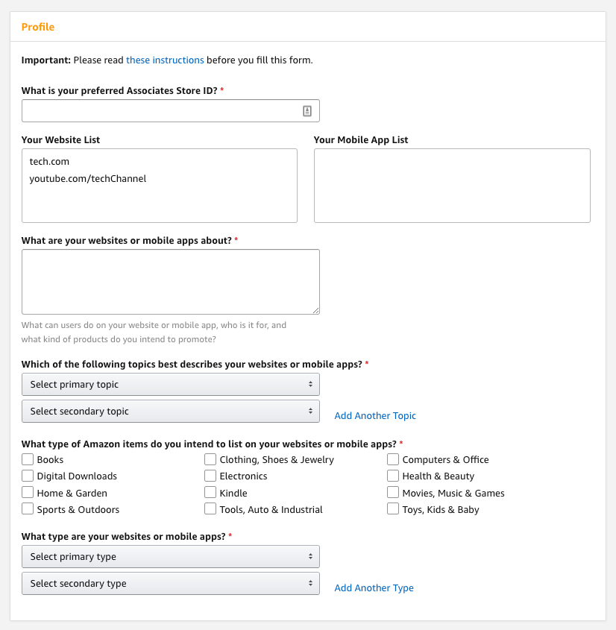The image size is (616, 630).
Task: Open these instructions link
Action: [x=165, y=60]
